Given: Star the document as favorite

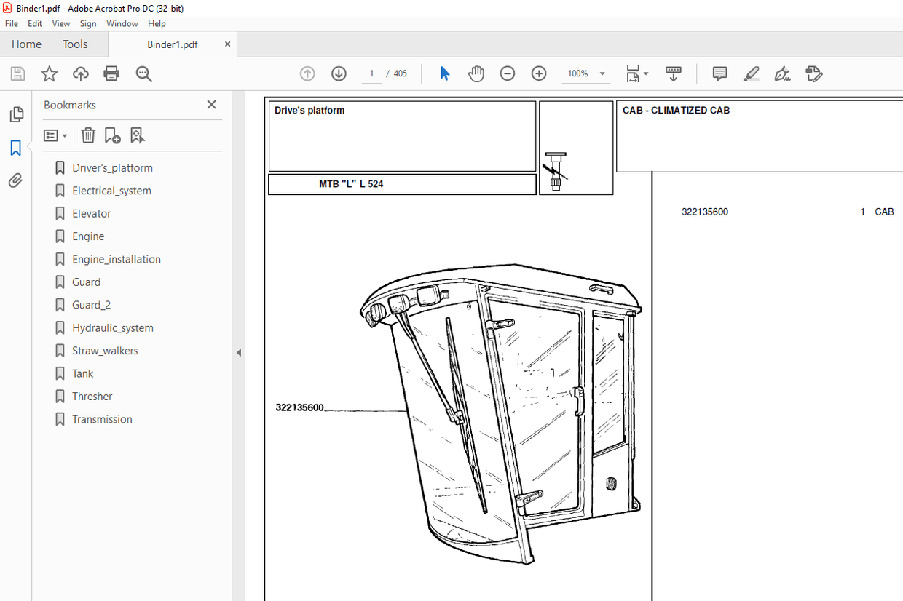Looking at the screenshot, I should tap(49, 73).
